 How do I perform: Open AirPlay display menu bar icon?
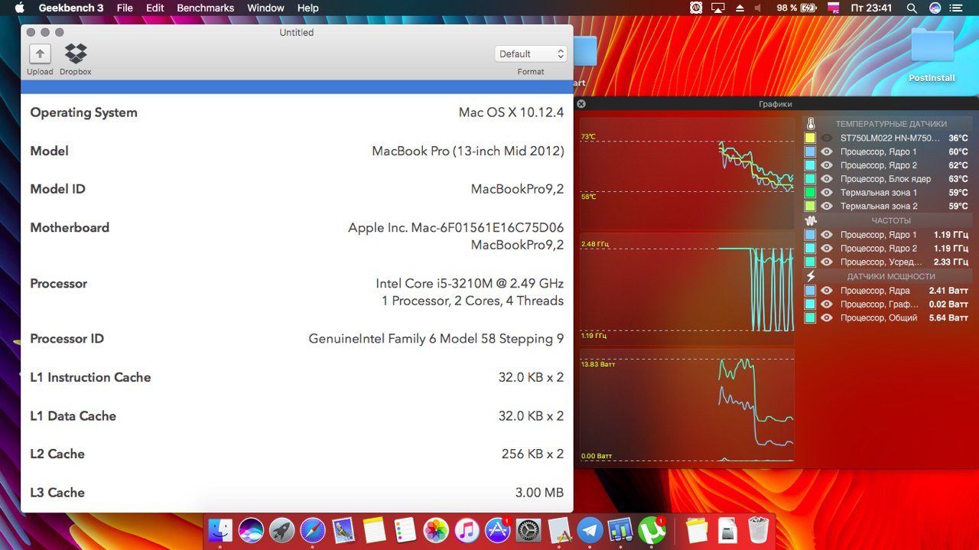point(717,8)
